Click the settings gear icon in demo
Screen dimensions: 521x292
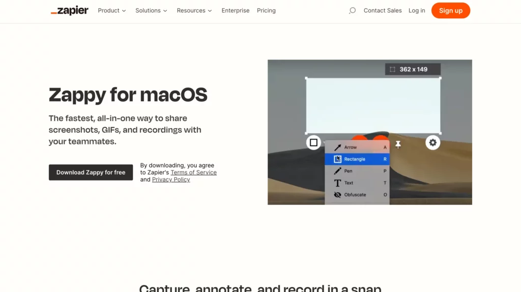click(432, 142)
